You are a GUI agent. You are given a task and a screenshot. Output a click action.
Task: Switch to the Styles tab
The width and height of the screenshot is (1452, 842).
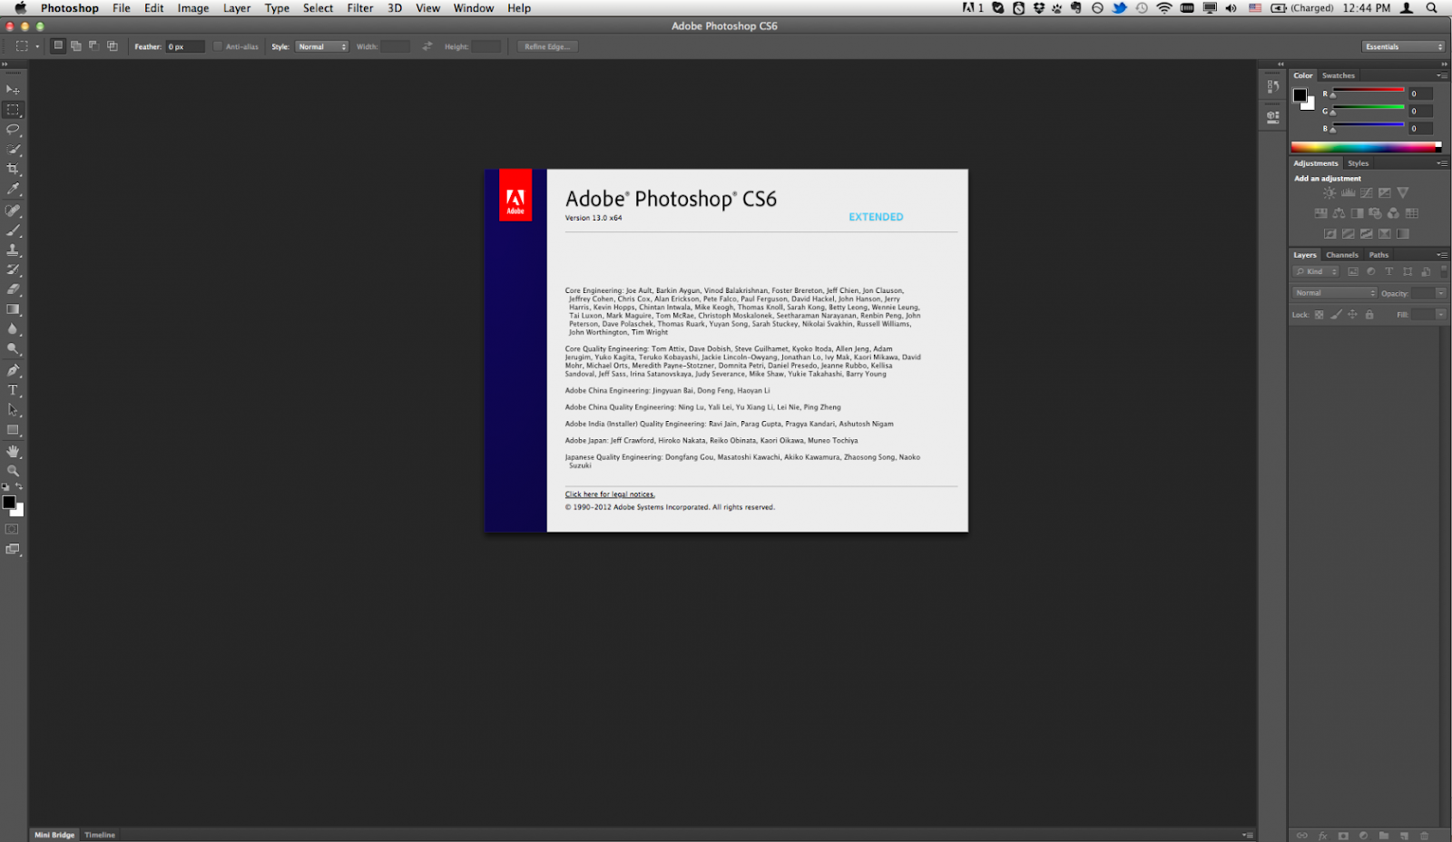pyautogui.click(x=1359, y=163)
